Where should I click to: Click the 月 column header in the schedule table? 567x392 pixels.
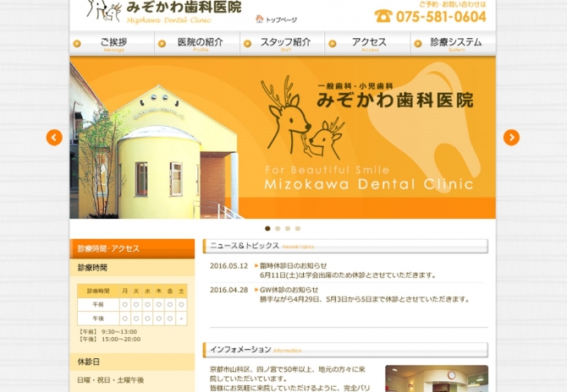(x=124, y=291)
